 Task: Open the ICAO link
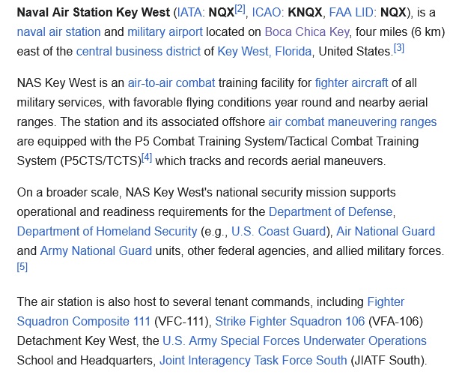(x=266, y=13)
